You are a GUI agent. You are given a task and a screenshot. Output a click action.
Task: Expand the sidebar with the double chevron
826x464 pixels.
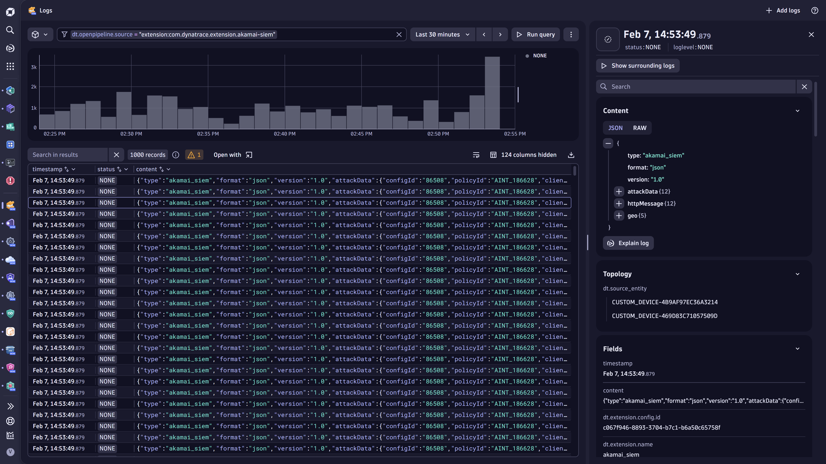coord(10,406)
